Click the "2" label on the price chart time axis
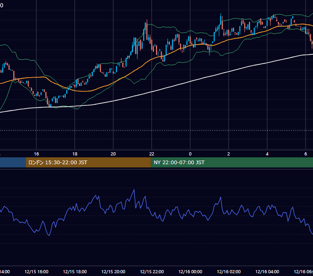The image size is (313, 276). pyautogui.click(x=229, y=154)
